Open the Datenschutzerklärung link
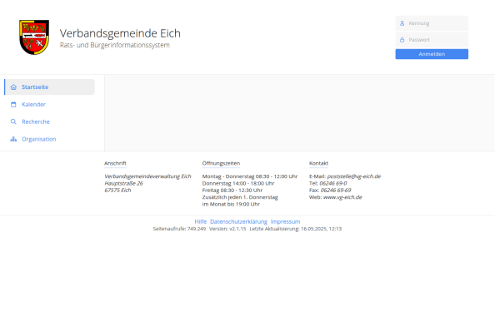The image size is (500, 312). coord(238,221)
